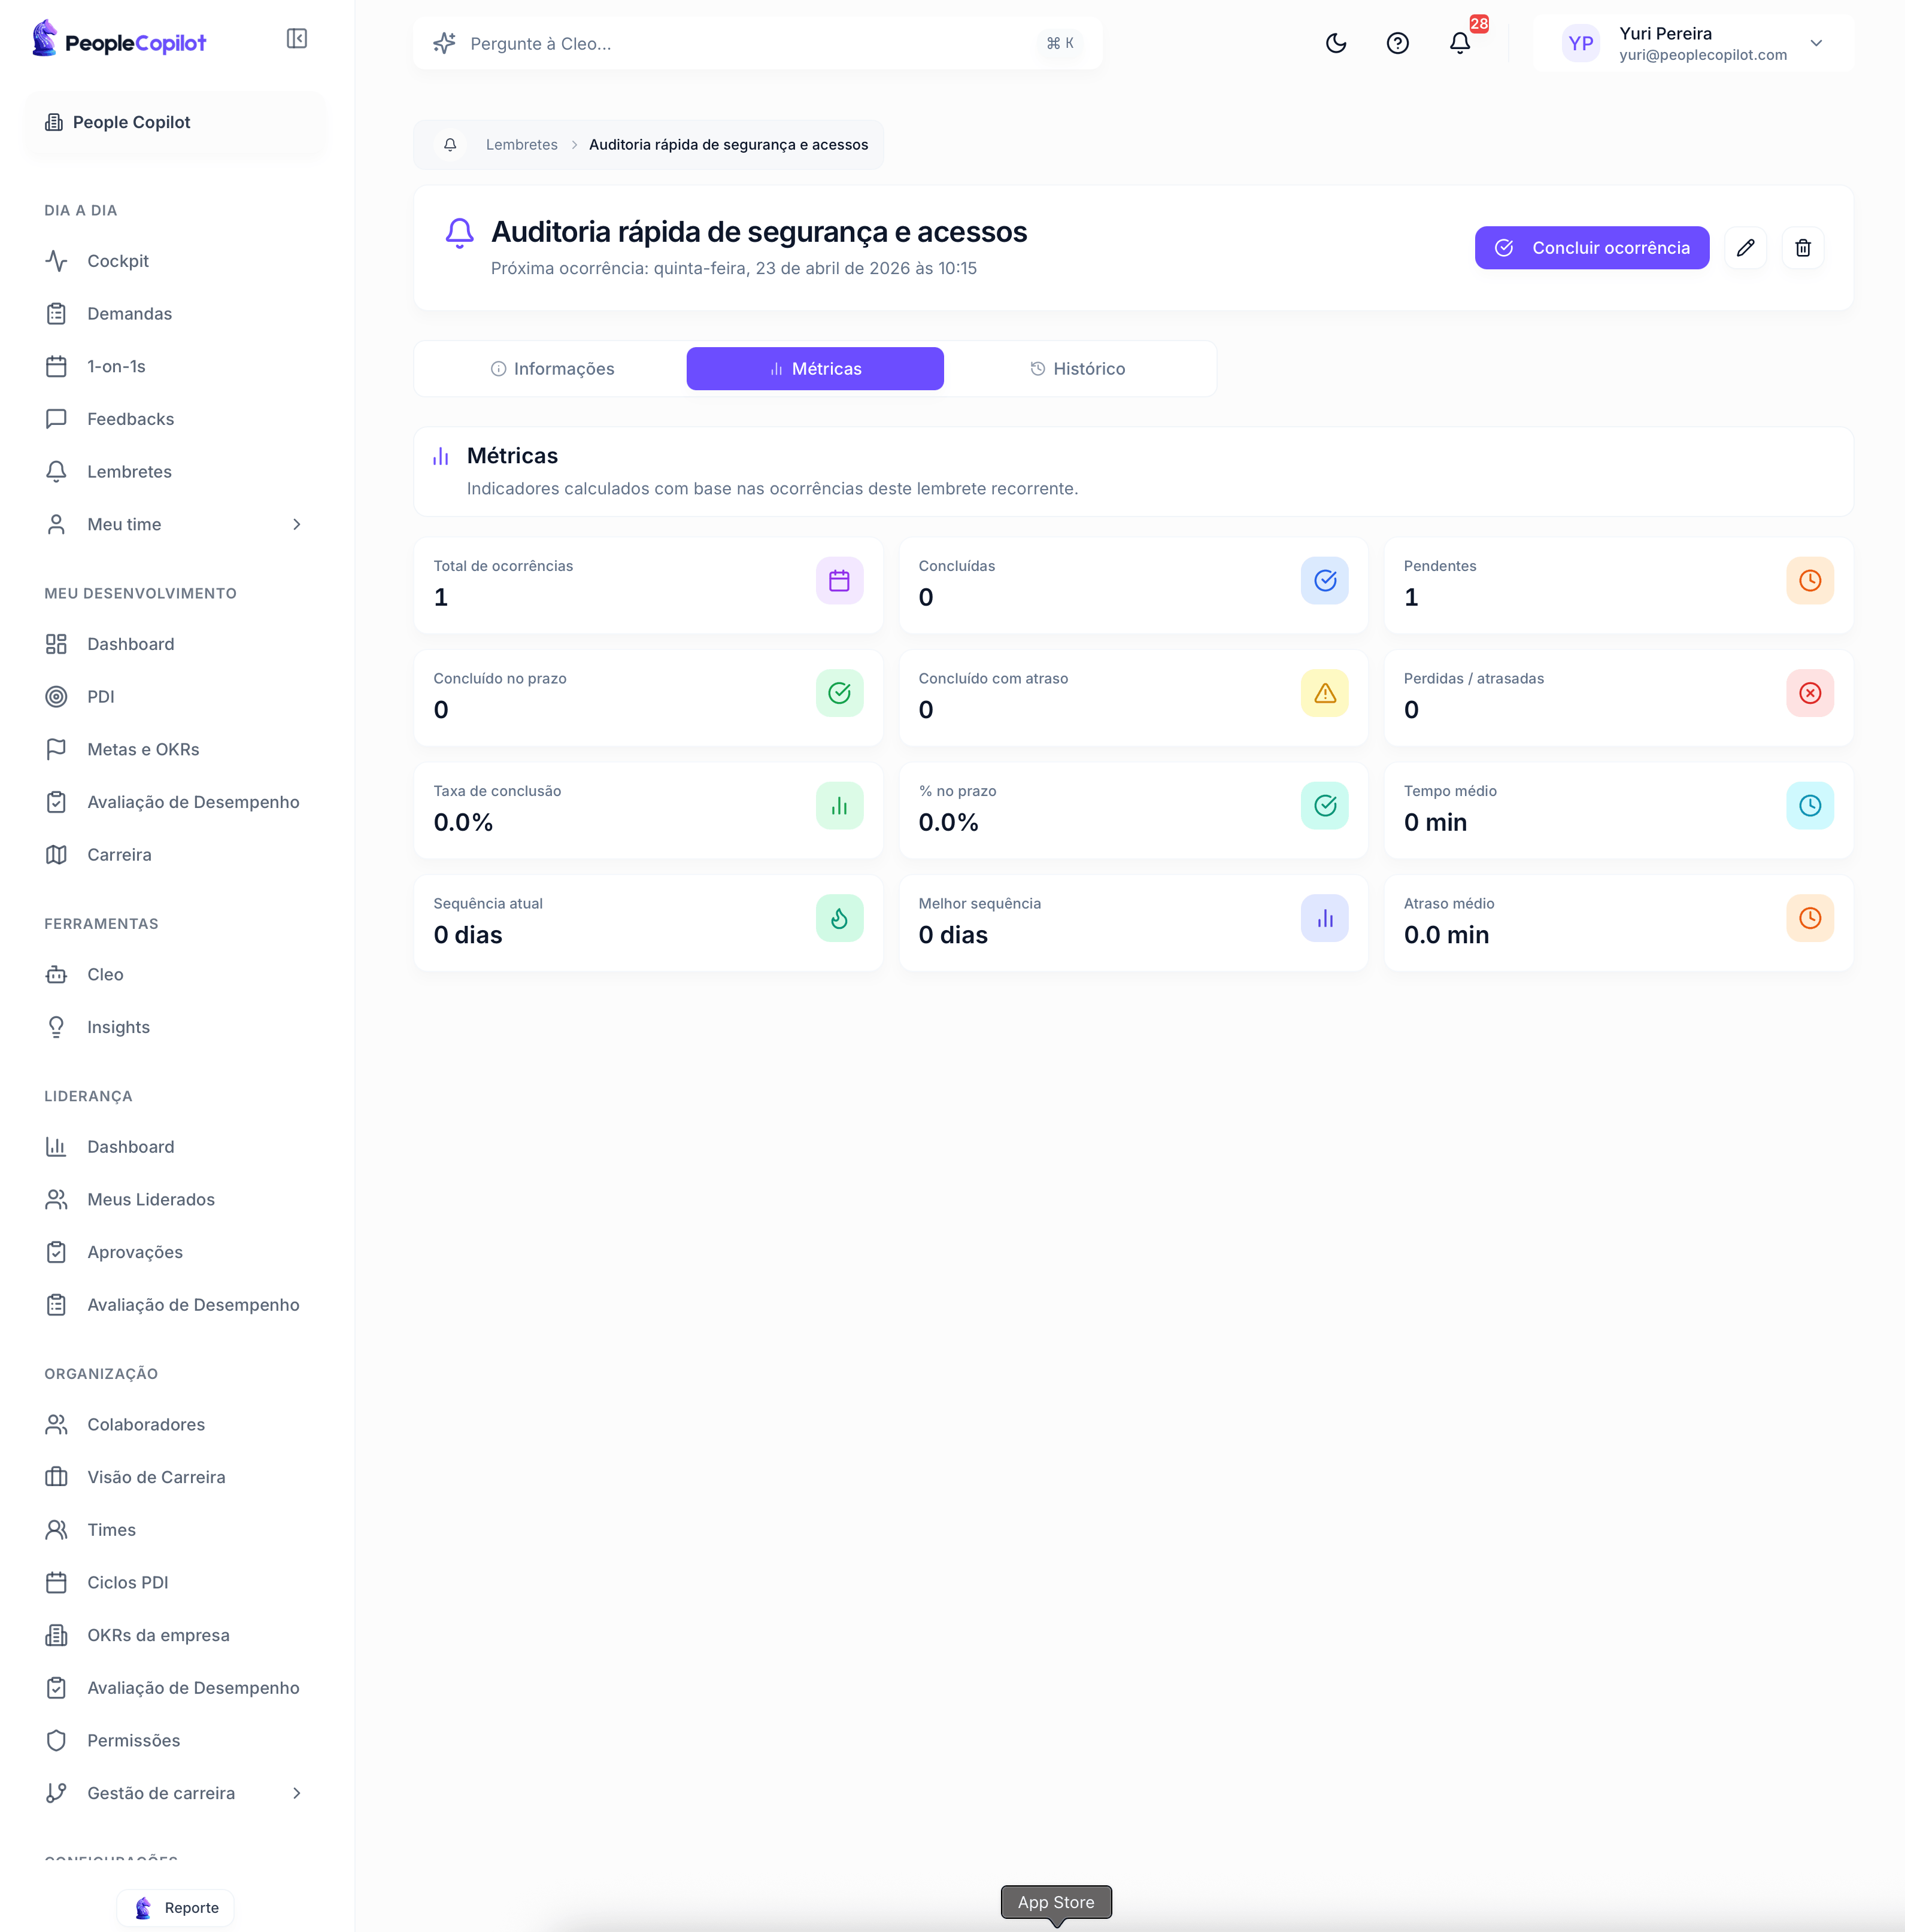Click the Reporte button
The height and width of the screenshot is (1932, 1905).
(176, 1908)
